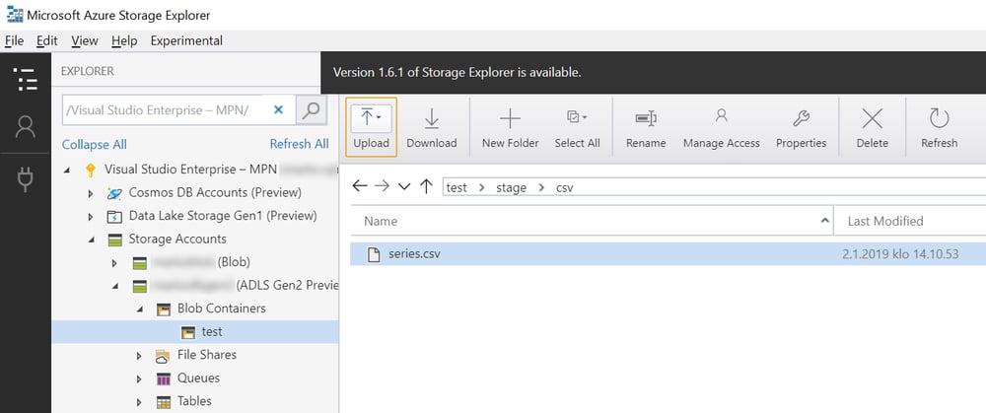Screen dimensions: 986x413
Task: Click the Download toolbar icon
Action: pos(432,127)
